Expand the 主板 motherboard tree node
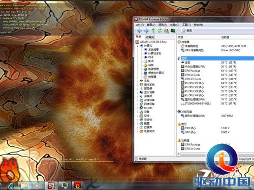This screenshot has width=254, height=190. tap(138, 81)
